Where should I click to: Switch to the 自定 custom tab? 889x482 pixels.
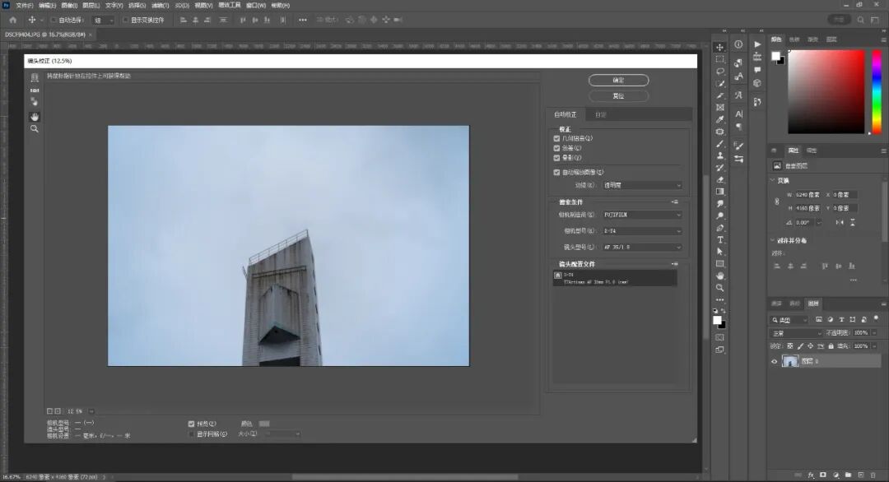tap(601, 114)
